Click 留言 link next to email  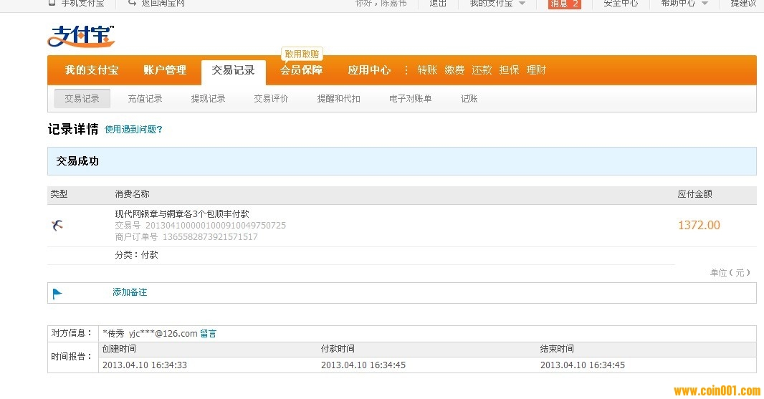(208, 334)
